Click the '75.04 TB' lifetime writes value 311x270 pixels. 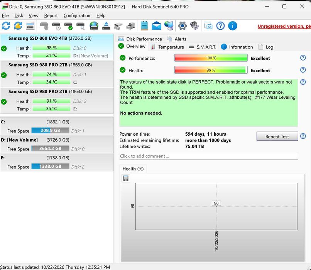point(194,147)
